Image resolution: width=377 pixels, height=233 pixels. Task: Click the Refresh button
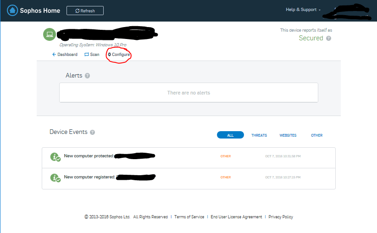(x=85, y=11)
